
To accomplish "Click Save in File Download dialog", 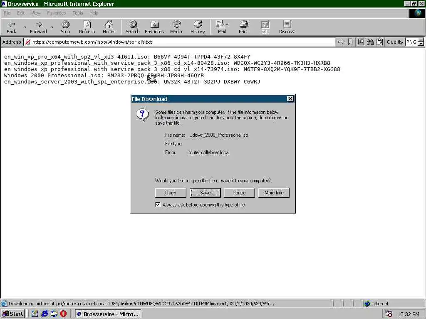I will pos(205,193).
